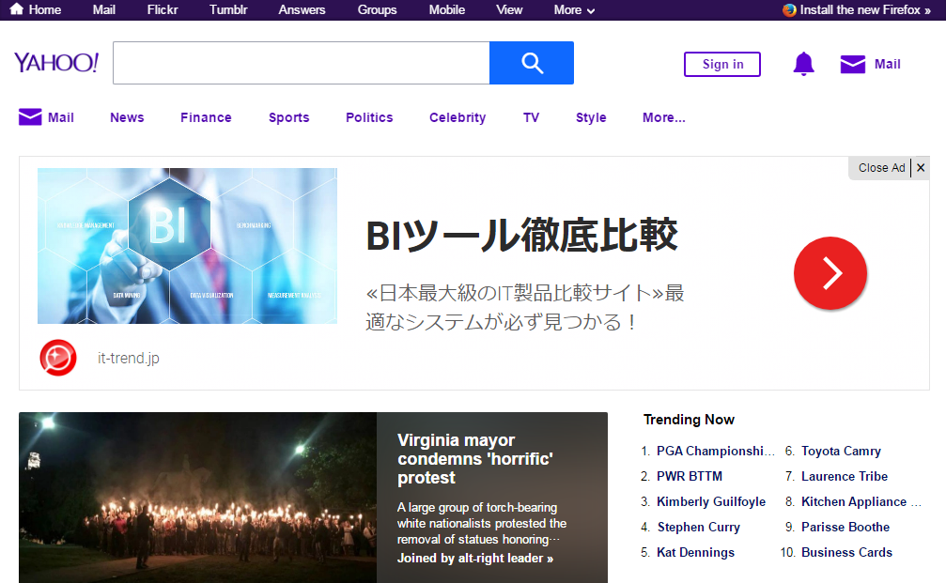This screenshot has height=583, width=946.
Task: Click the Trending Now heading
Action: click(689, 420)
